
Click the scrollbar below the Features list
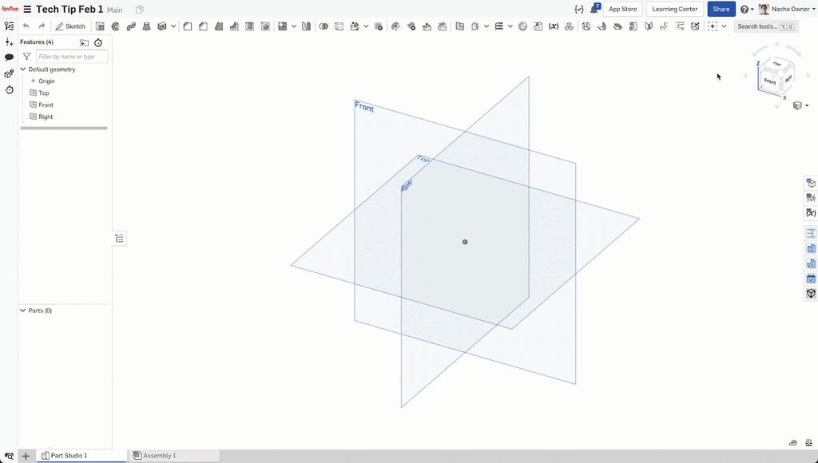(x=64, y=128)
